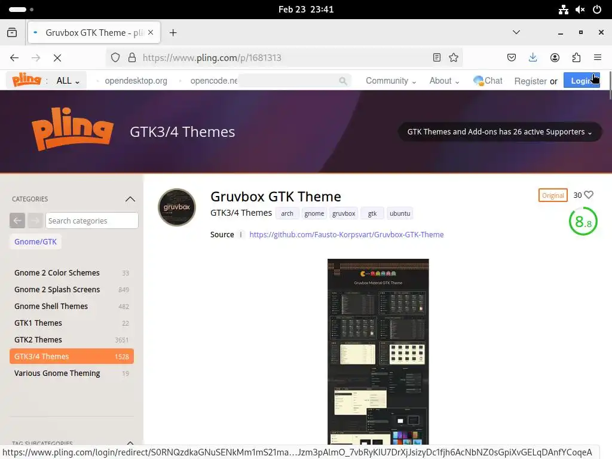Viewport: 612px width, 459px height.
Task: Click the heart icon to like theme
Action: pos(589,195)
